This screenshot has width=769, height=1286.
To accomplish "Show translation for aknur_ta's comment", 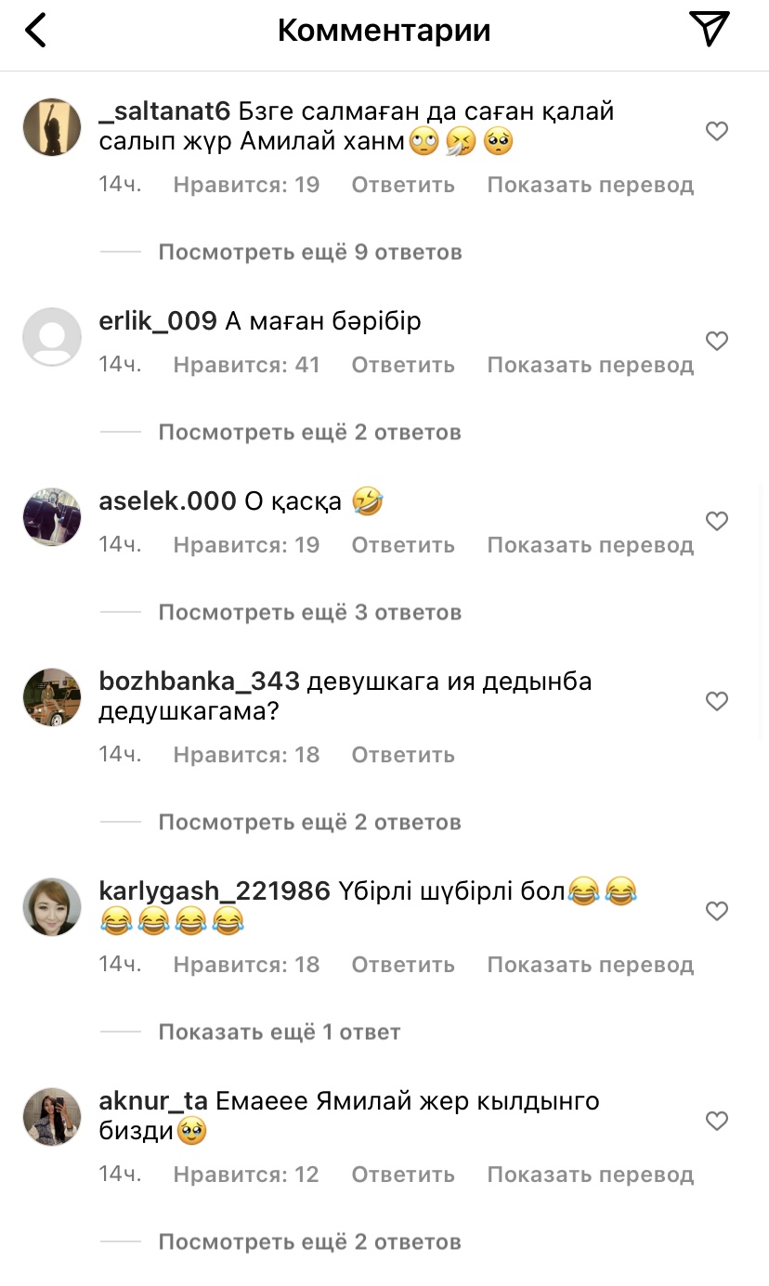I will click(x=591, y=1175).
